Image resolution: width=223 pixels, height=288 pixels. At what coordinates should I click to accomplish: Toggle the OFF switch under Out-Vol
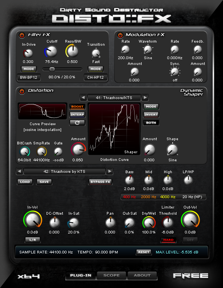tap(190, 240)
